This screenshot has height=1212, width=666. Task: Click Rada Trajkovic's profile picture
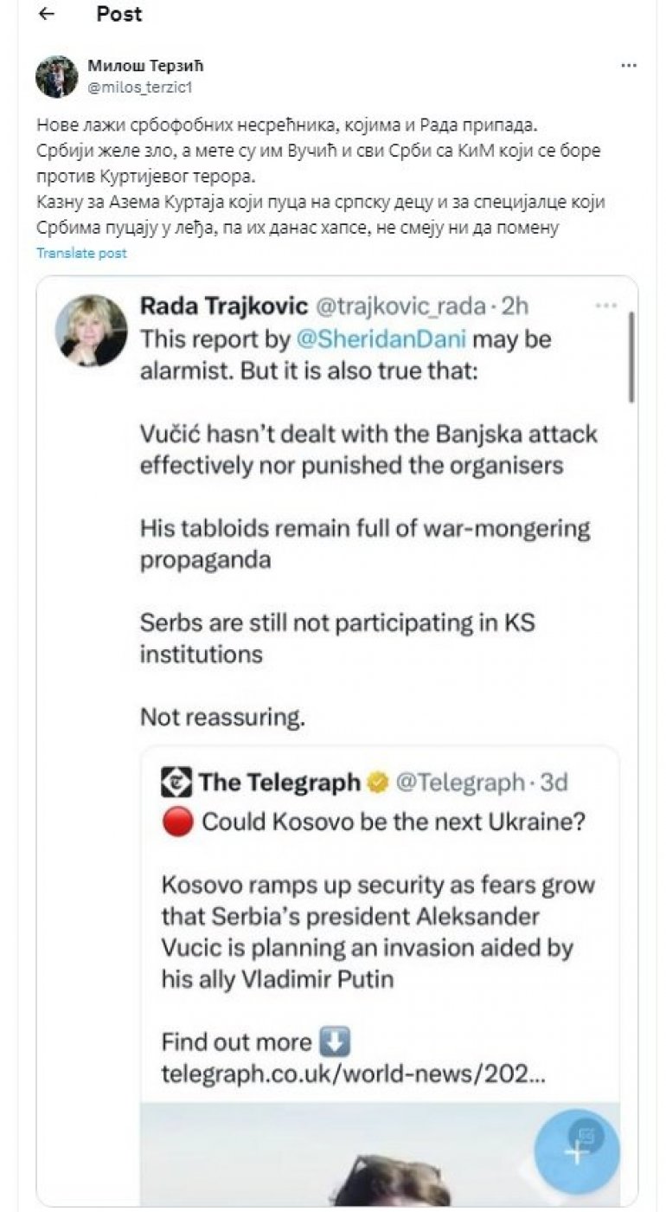pos(91,330)
